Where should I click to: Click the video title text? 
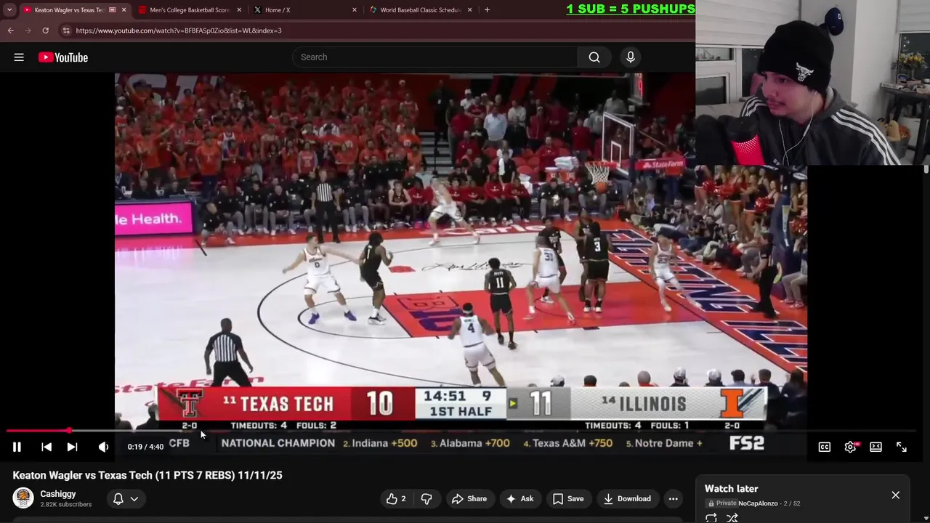[147, 475]
